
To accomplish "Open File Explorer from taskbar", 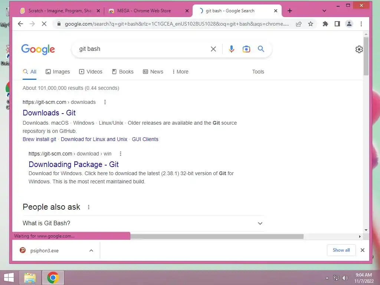I will [x=30, y=278].
